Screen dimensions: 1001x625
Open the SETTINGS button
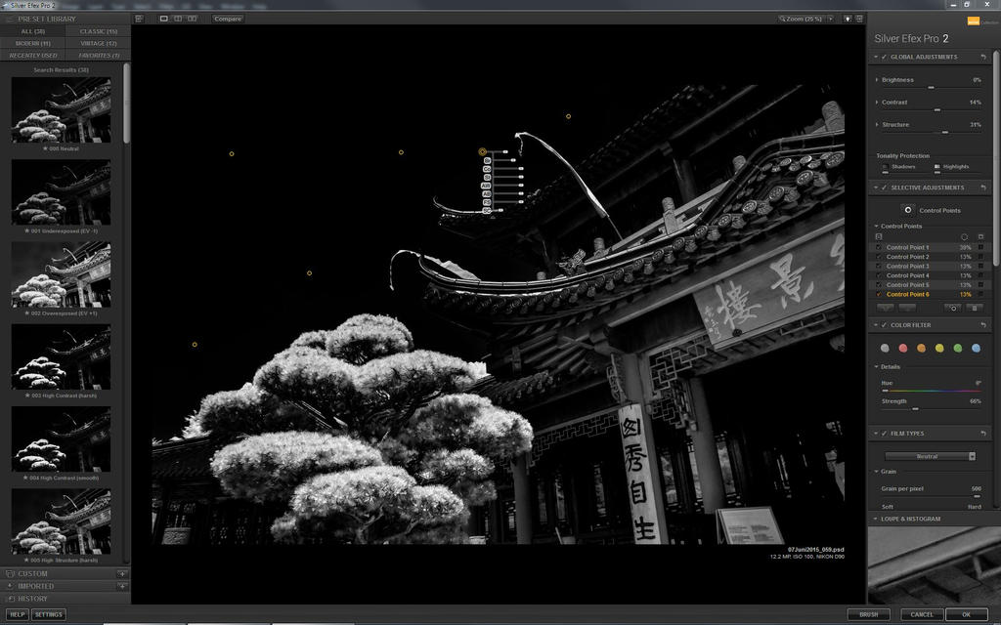click(x=49, y=615)
